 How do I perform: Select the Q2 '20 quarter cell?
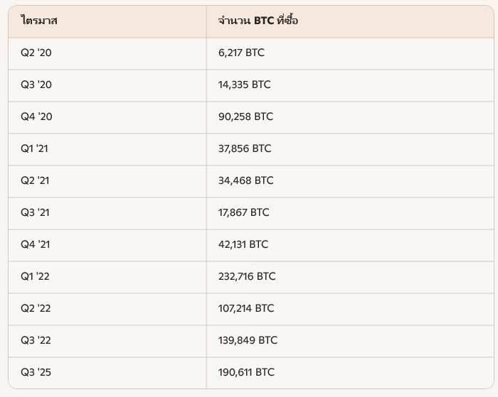point(36,53)
